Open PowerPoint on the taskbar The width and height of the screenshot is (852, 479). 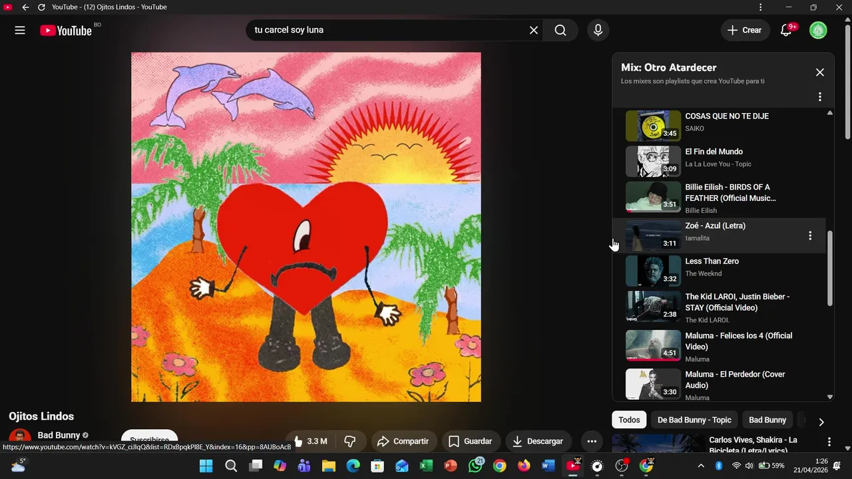pyautogui.click(x=451, y=466)
